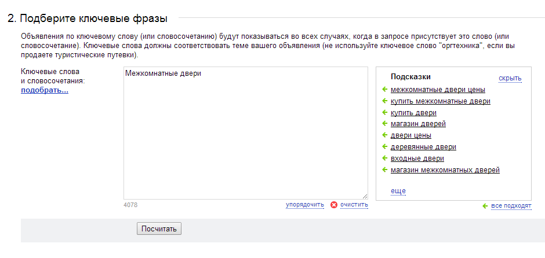Viewport: 545px width, 258px height.
Task: Click the red X clear icon
Action: click(334, 205)
